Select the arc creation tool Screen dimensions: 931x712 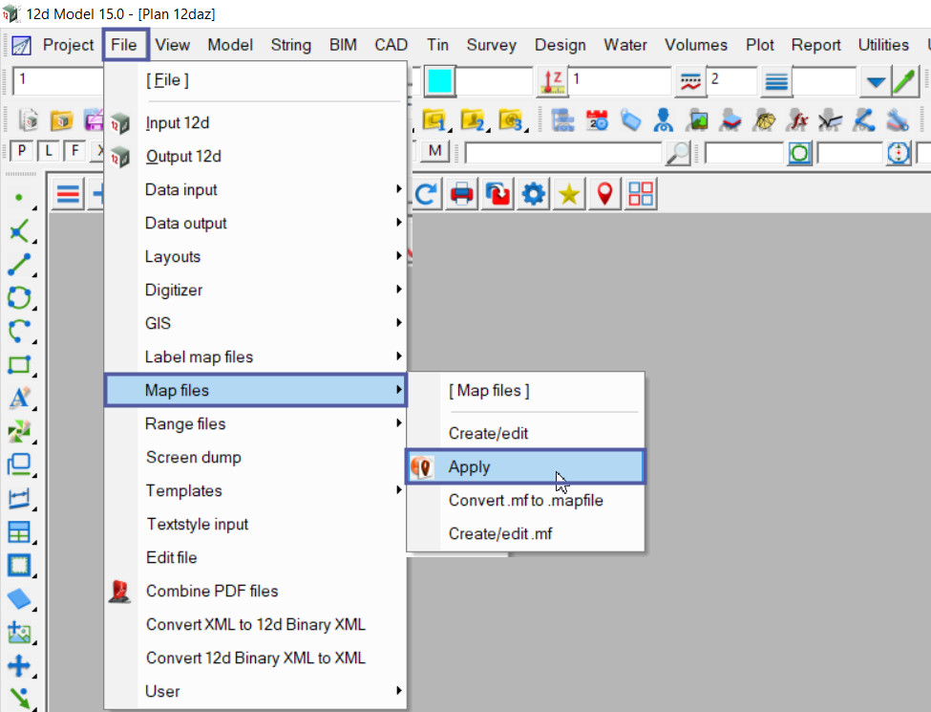(19, 331)
